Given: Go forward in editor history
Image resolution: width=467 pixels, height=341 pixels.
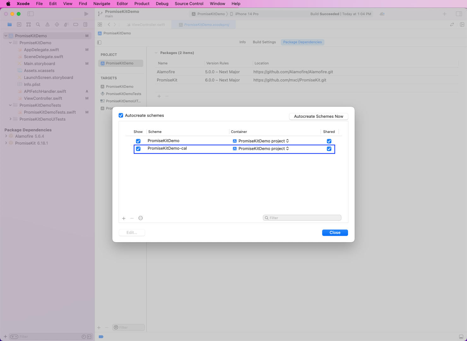Looking at the screenshot, I should (115, 24).
